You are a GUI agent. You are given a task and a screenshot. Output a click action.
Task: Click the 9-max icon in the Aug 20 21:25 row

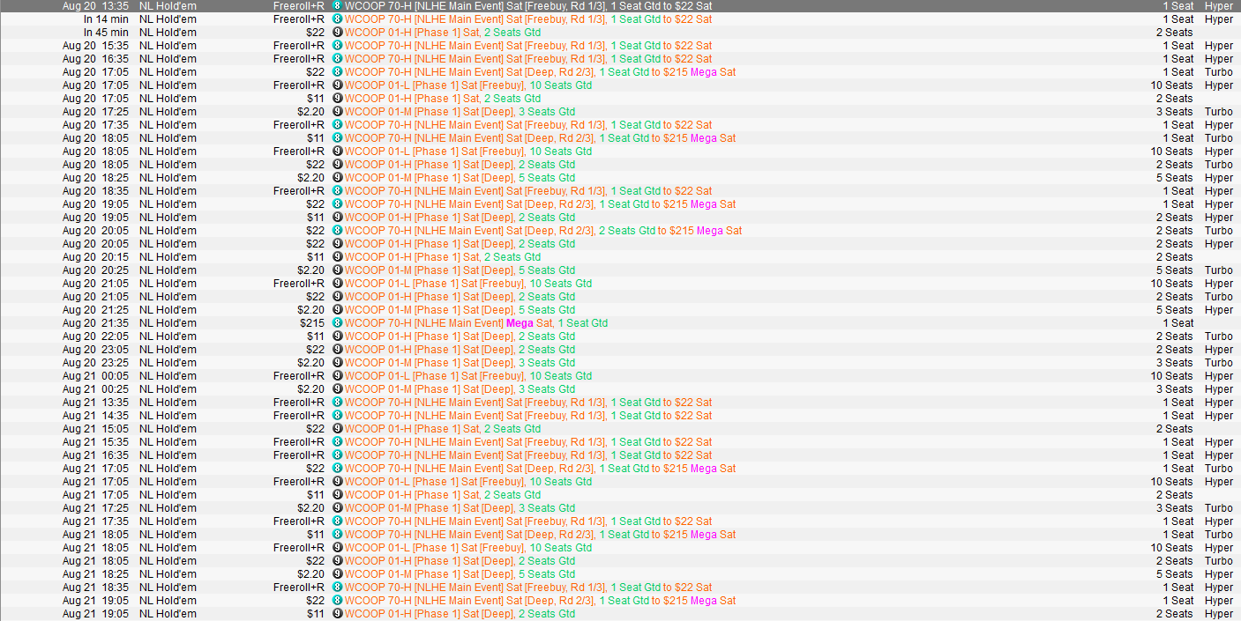(x=337, y=309)
